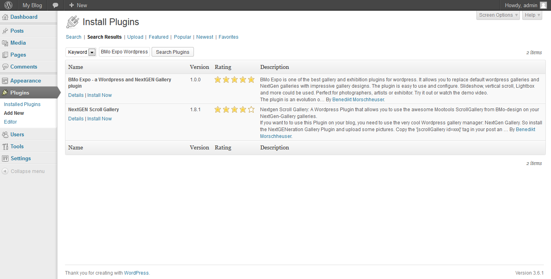
Task: Click the Settings sliders icon
Action: [5, 159]
